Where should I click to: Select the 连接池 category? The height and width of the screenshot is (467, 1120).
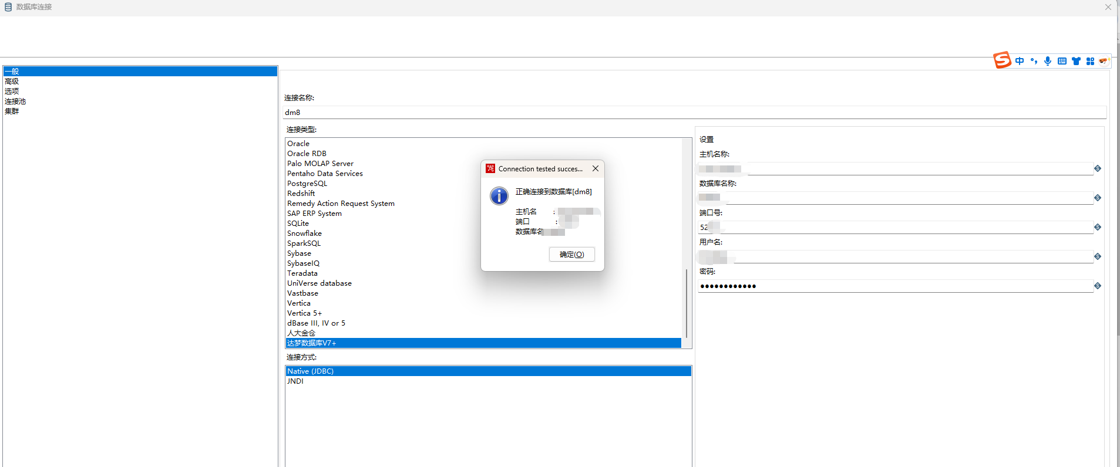coord(140,101)
